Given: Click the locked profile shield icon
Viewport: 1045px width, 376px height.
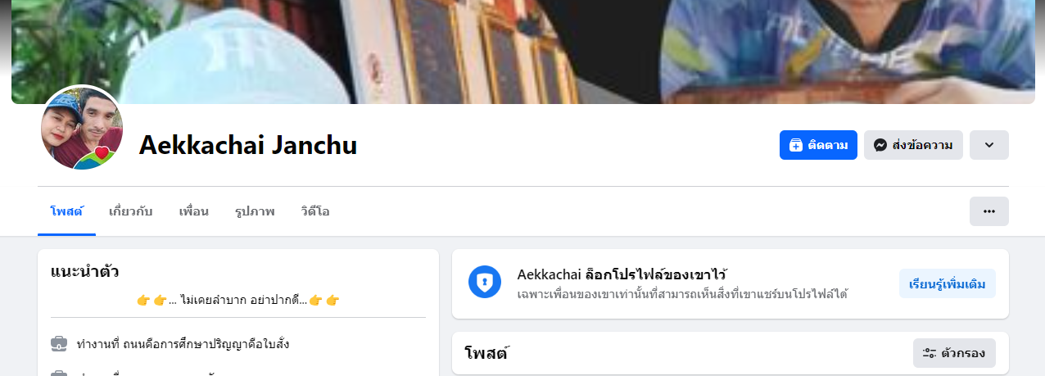Looking at the screenshot, I should [x=485, y=282].
